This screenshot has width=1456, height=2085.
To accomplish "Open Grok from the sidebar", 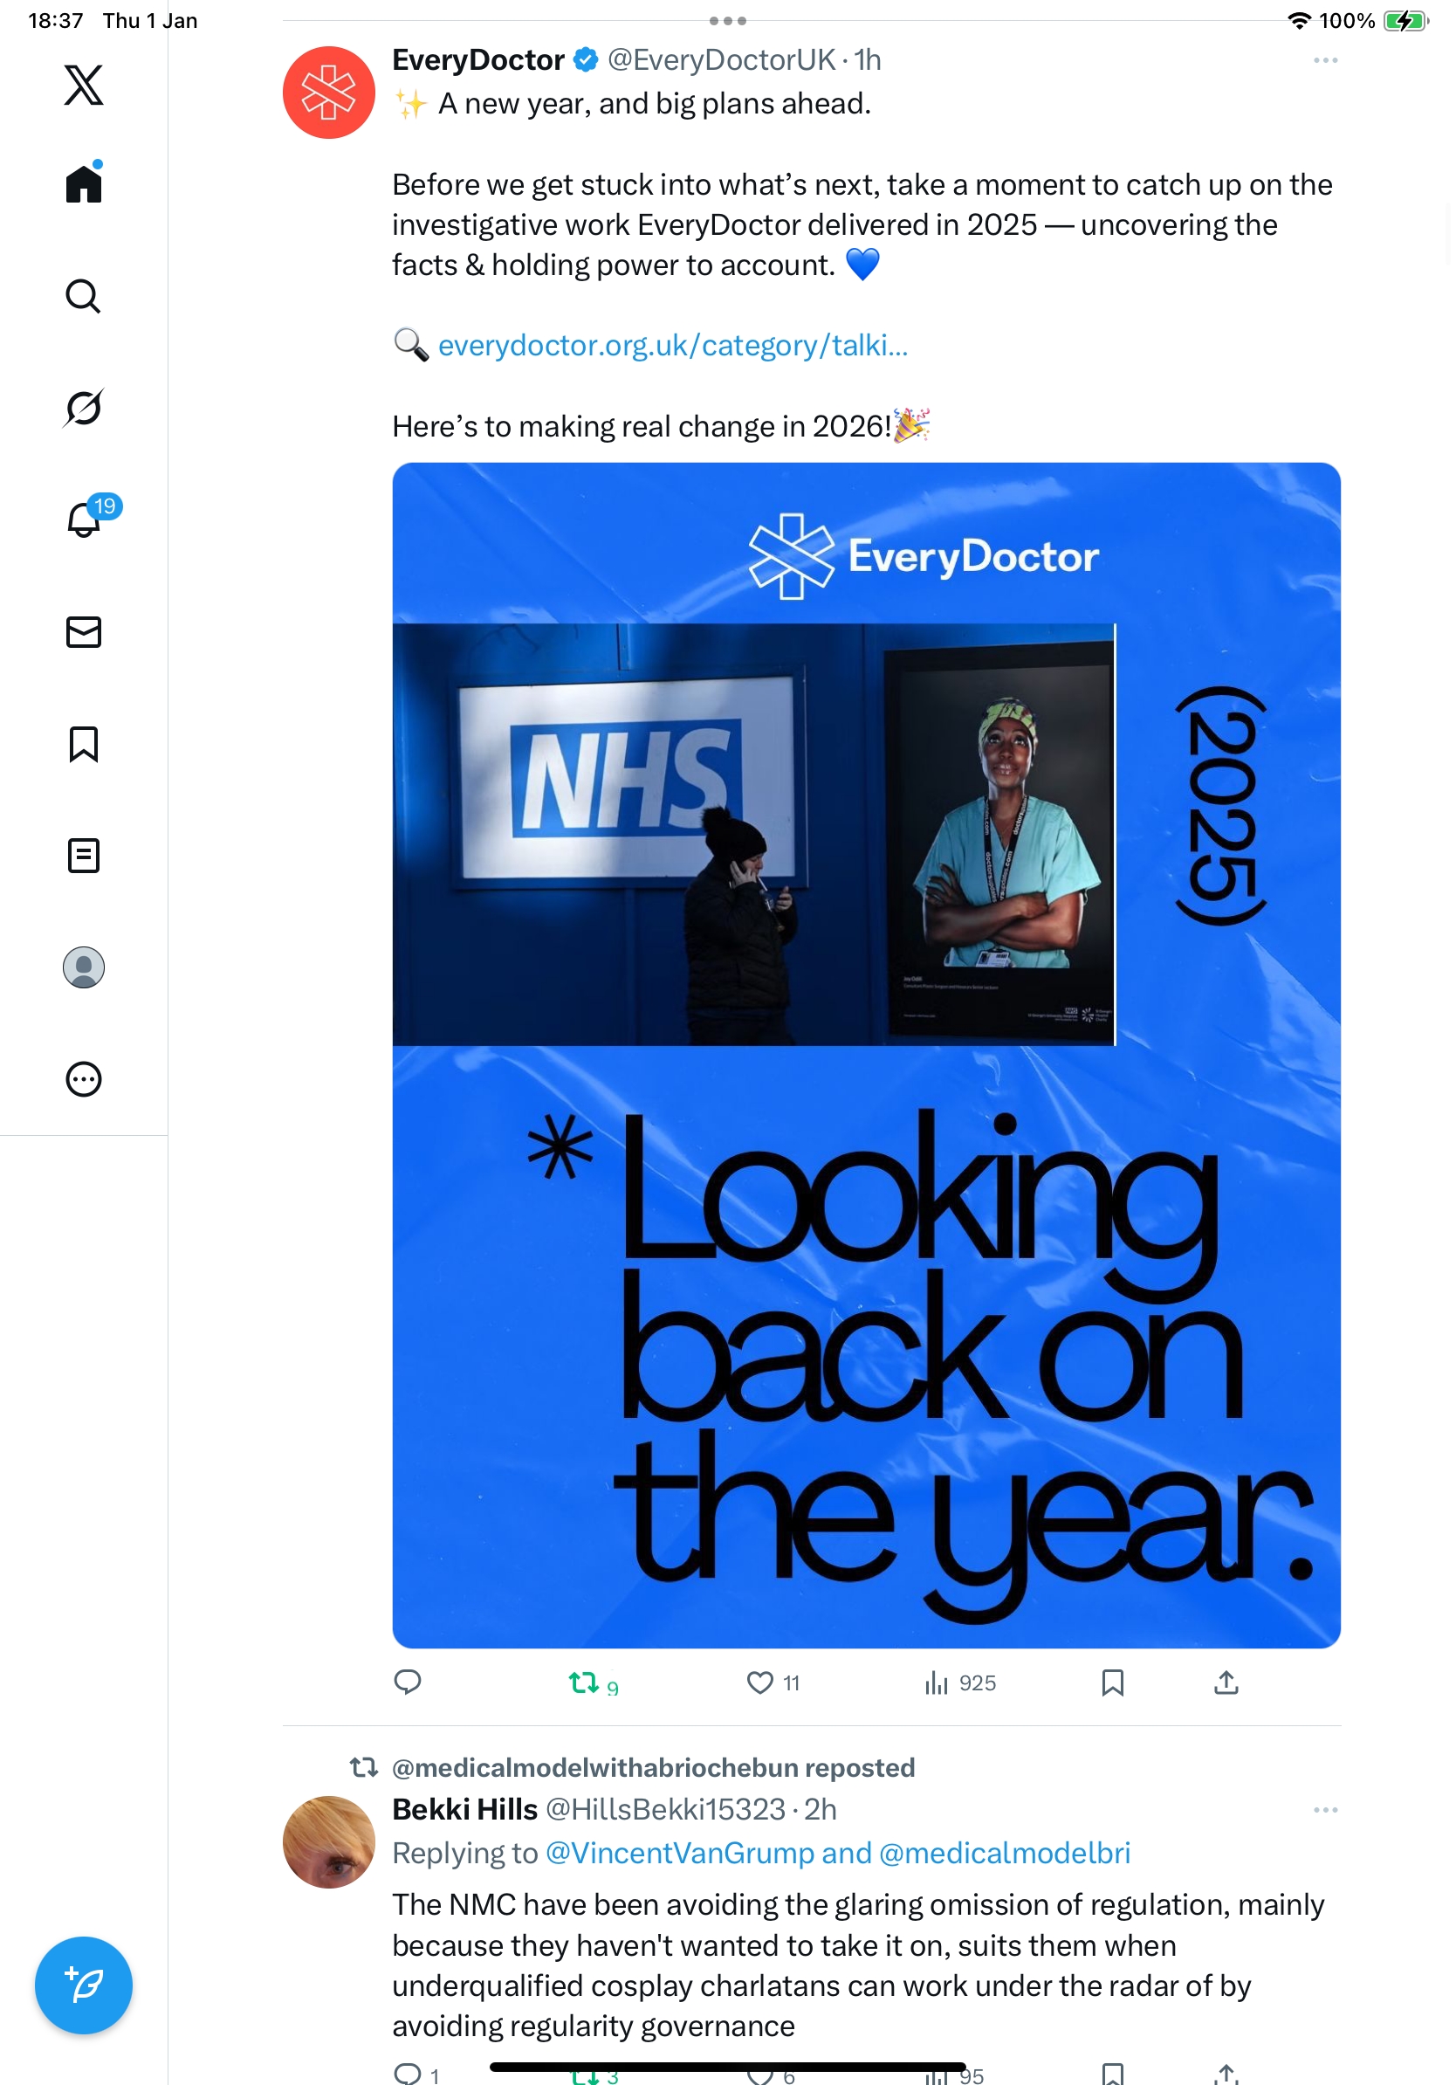I will click(x=84, y=408).
